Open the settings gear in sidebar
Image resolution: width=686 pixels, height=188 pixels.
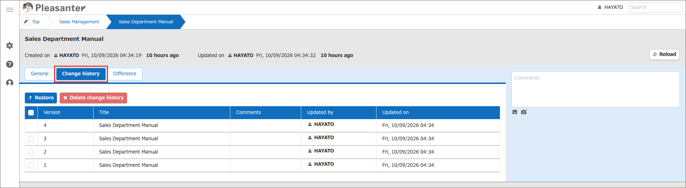pyautogui.click(x=10, y=46)
